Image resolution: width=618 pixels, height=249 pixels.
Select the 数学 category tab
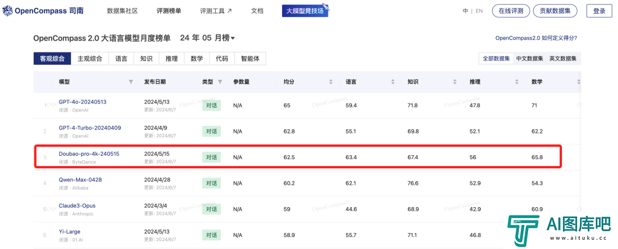click(197, 59)
